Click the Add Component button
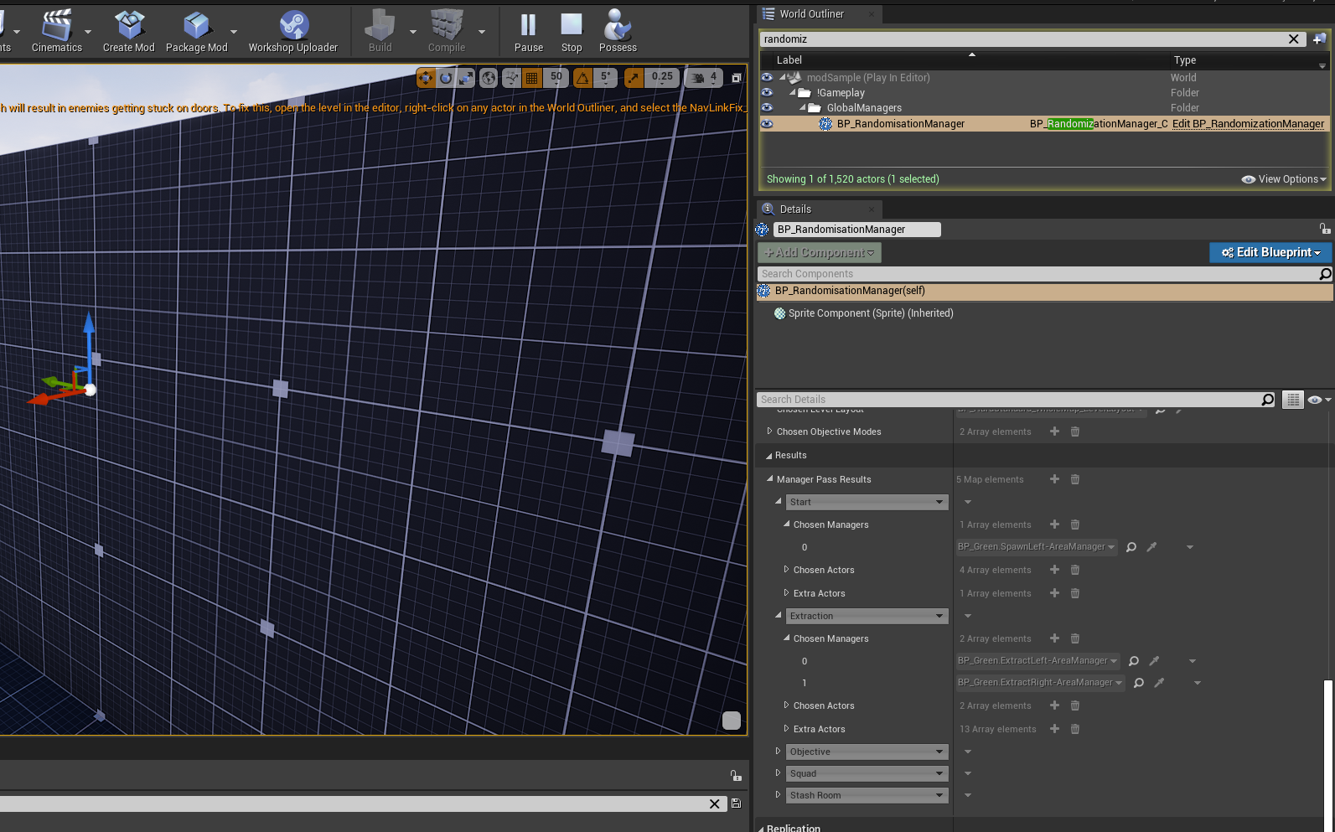The image size is (1335, 832). [x=820, y=252]
